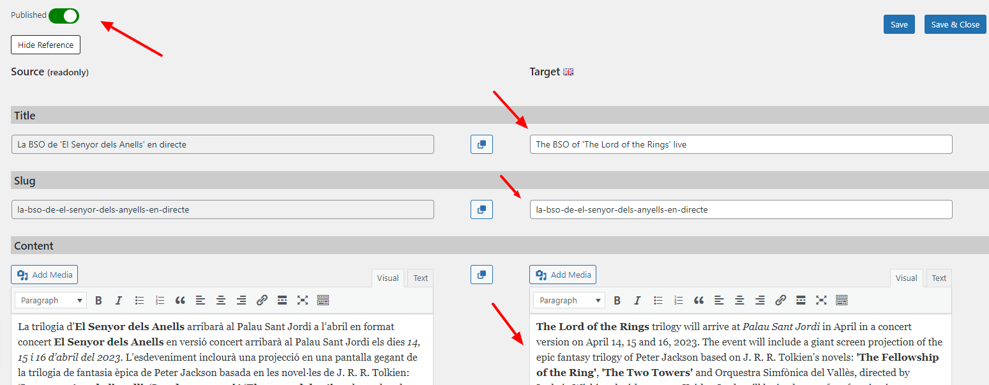The image size is (989, 385).
Task: Insert Read More tag in source editor
Action: point(282,300)
